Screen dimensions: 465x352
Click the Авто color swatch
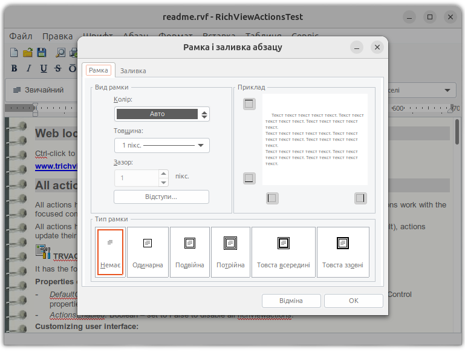[157, 114]
